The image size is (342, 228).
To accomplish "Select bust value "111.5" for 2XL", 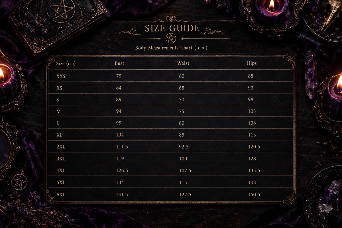I will 122,147.
